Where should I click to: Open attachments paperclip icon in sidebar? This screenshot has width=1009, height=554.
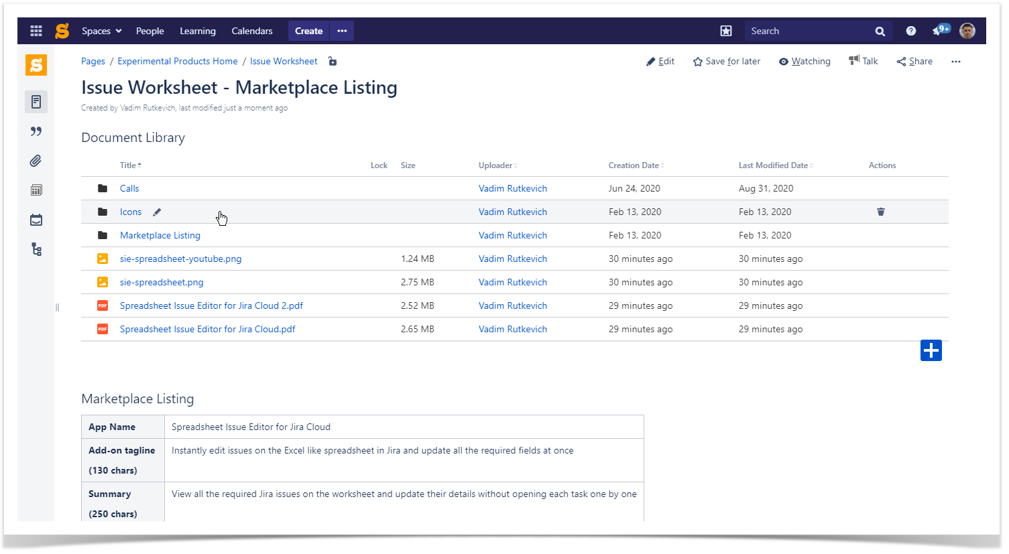point(36,161)
